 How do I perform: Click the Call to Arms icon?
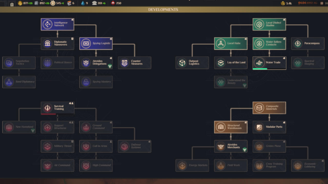pos(86,146)
